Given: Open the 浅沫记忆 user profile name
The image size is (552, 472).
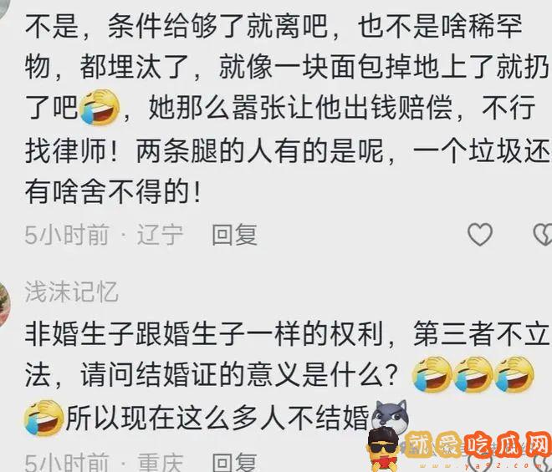Looking at the screenshot, I should [71, 292].
